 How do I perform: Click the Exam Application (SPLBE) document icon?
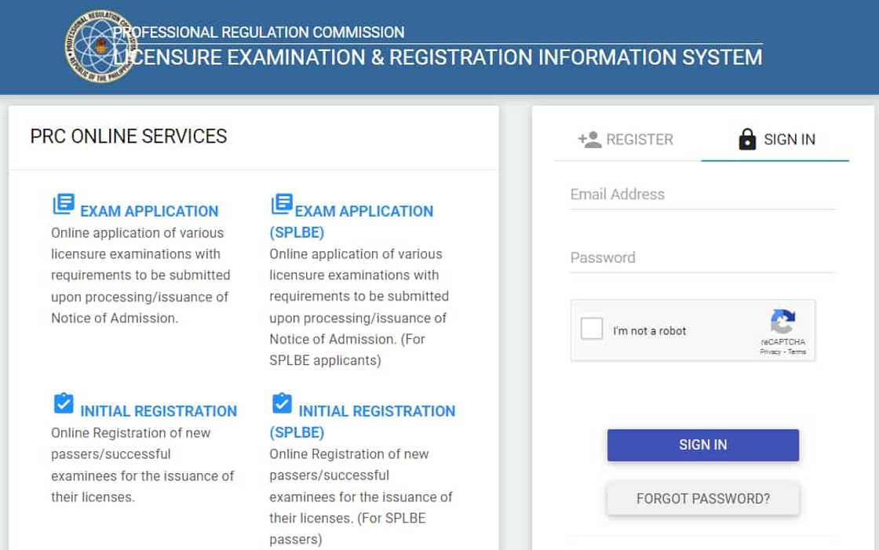281,205
